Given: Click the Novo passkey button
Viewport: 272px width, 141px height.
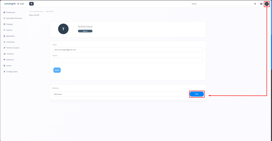Looking at the screenshot, I should 197,94.
